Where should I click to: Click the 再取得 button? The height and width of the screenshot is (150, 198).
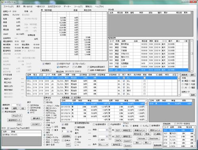(184, 75)
